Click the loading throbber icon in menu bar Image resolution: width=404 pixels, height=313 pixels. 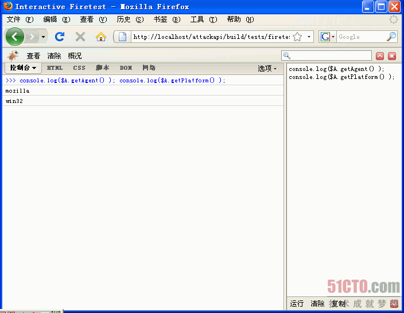[394, 19]
